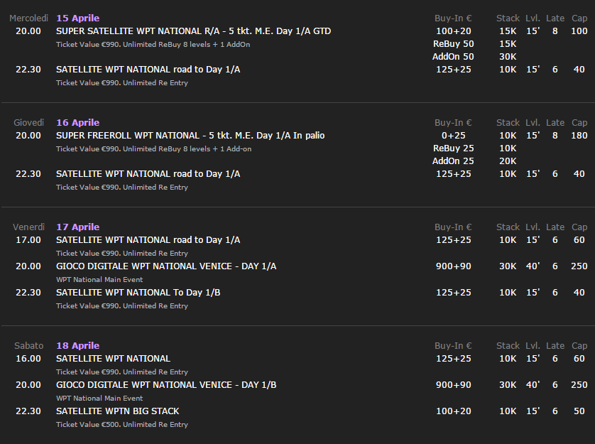Select the 900+90 buy-in of Day 1/A

[x=454, y=266]
